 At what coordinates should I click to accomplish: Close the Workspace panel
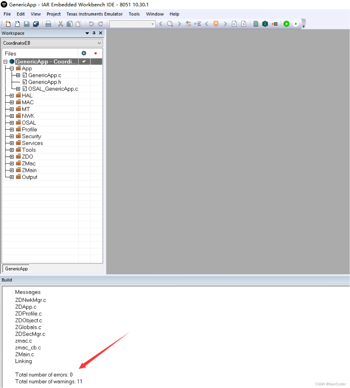tap(101, 33)
